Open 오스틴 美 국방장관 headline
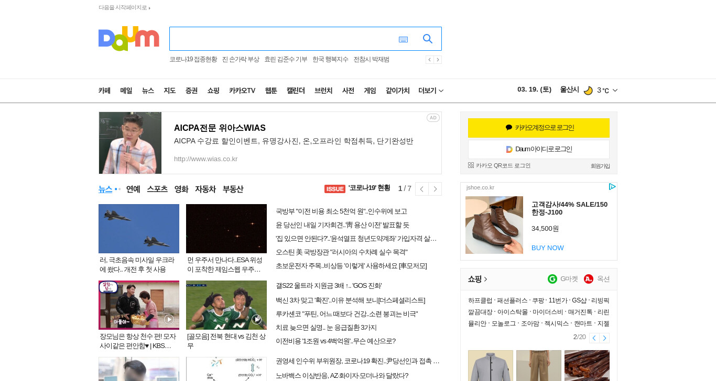This screenshot has width=716, height=381. click(x=342, y=252)
